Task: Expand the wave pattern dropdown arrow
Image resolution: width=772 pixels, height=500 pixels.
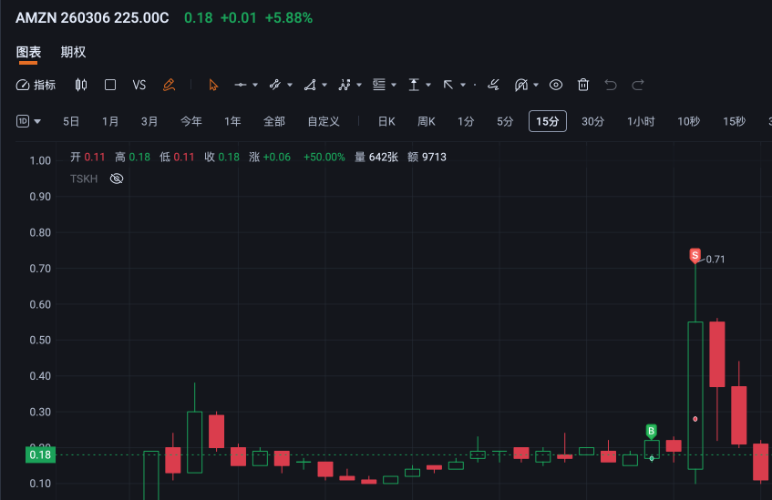Action: pos(359,85)
